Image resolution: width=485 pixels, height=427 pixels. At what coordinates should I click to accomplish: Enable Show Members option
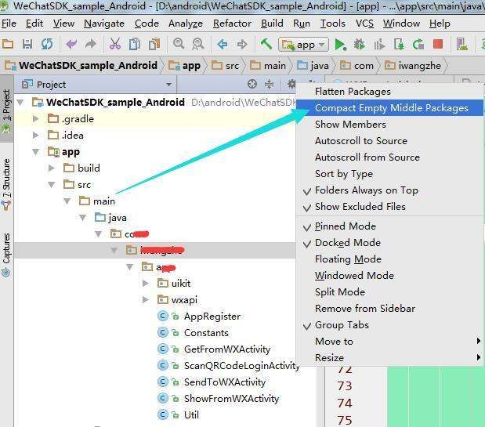click(x=389, y=125)
